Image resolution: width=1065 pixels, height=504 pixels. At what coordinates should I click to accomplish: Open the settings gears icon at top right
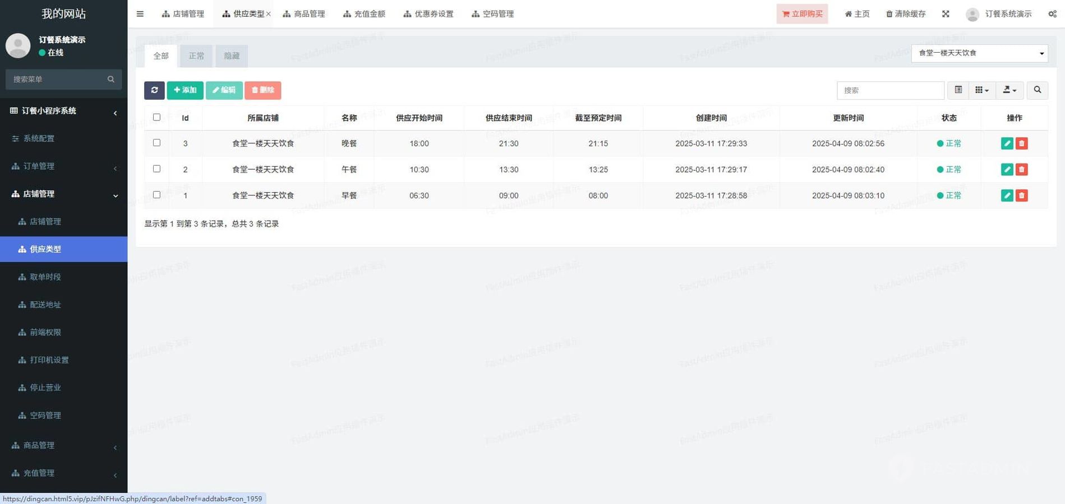[1052, 14]
